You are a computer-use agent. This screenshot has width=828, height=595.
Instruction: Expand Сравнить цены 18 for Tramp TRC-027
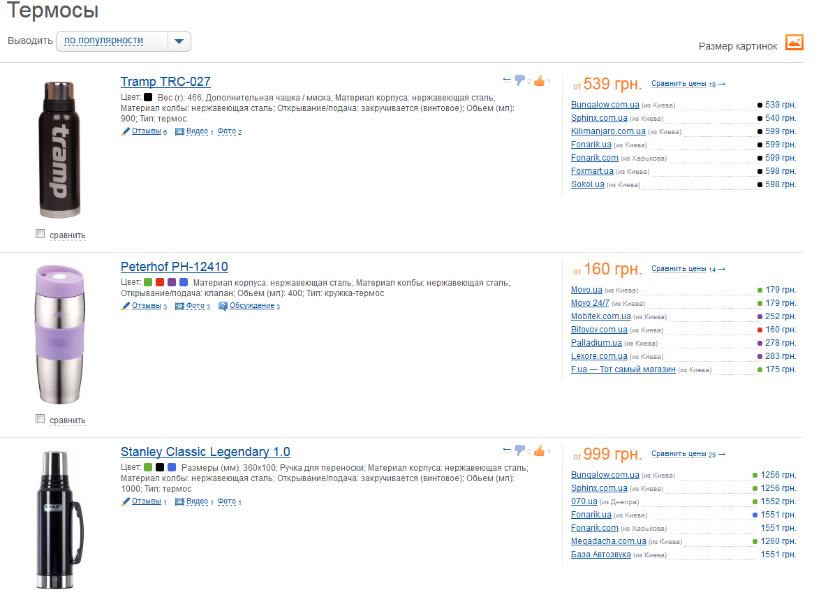(688, 84)
